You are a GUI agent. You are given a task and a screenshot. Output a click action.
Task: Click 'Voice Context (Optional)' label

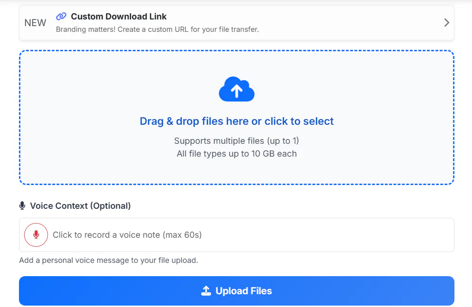80,206
